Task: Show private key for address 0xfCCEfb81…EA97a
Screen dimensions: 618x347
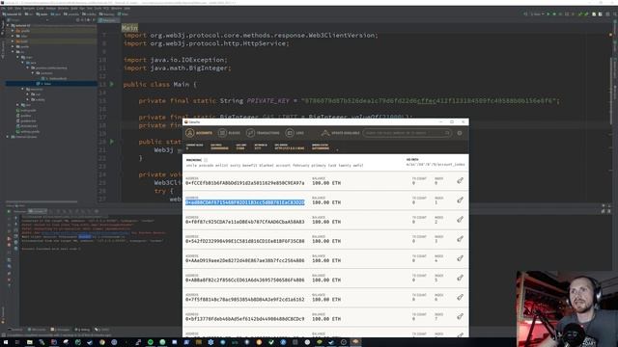Action: point(460,180)
